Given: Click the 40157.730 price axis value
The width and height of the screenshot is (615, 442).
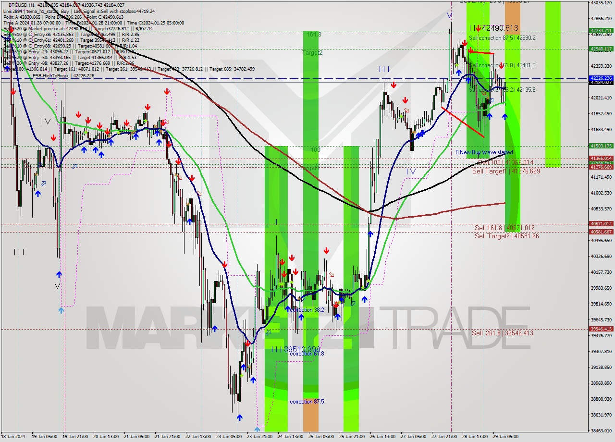Looking at the screenshot, I should click(601, 272).
